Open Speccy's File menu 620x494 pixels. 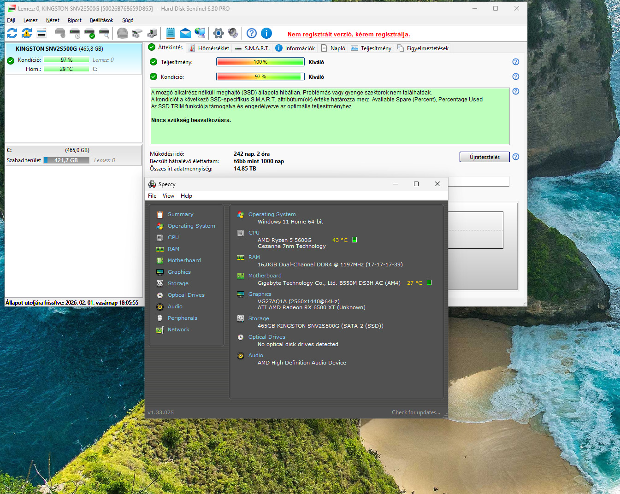tap(152, 196)
